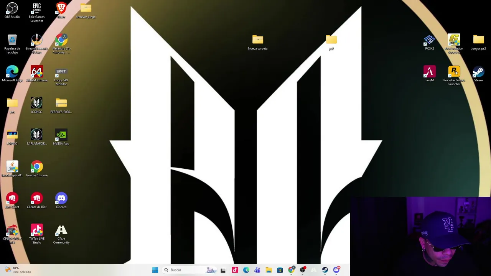
Task: Launch the StreamElements SE.Live shortcut
Action: pyautogui.click(x=36, y=44)
